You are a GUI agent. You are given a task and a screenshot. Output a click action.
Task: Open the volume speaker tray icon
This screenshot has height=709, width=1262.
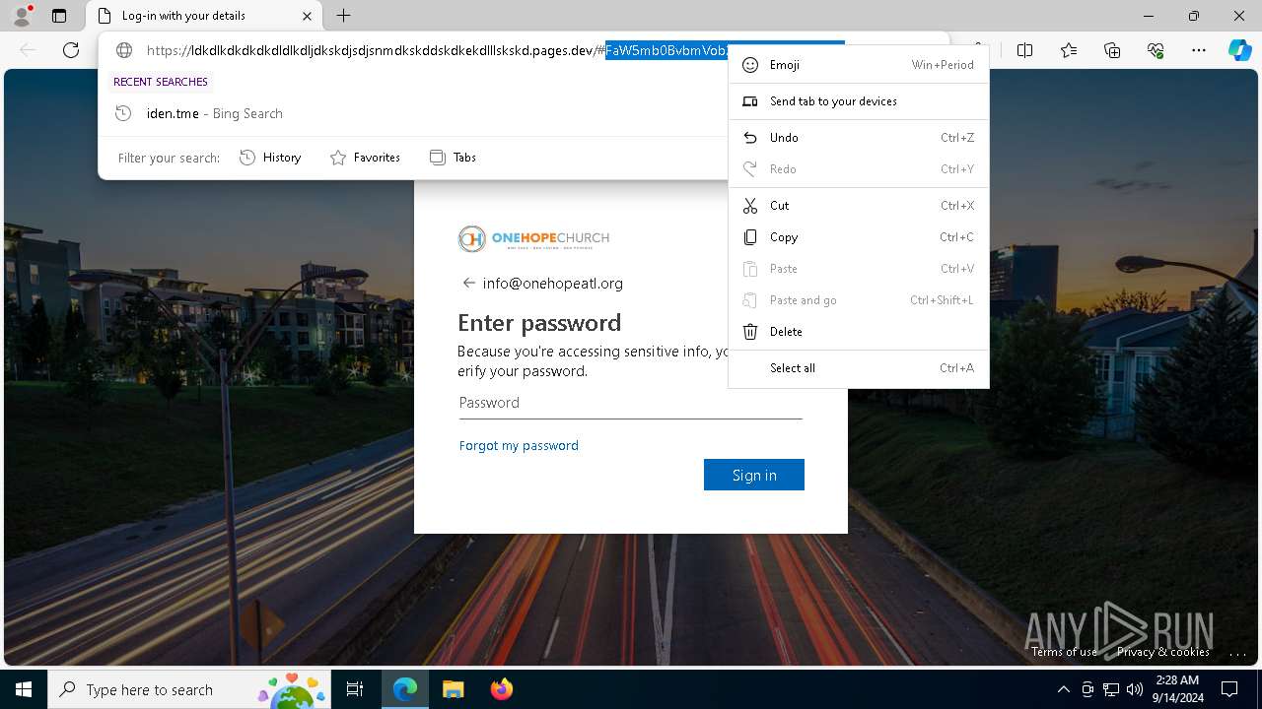tap(1135, 689)
